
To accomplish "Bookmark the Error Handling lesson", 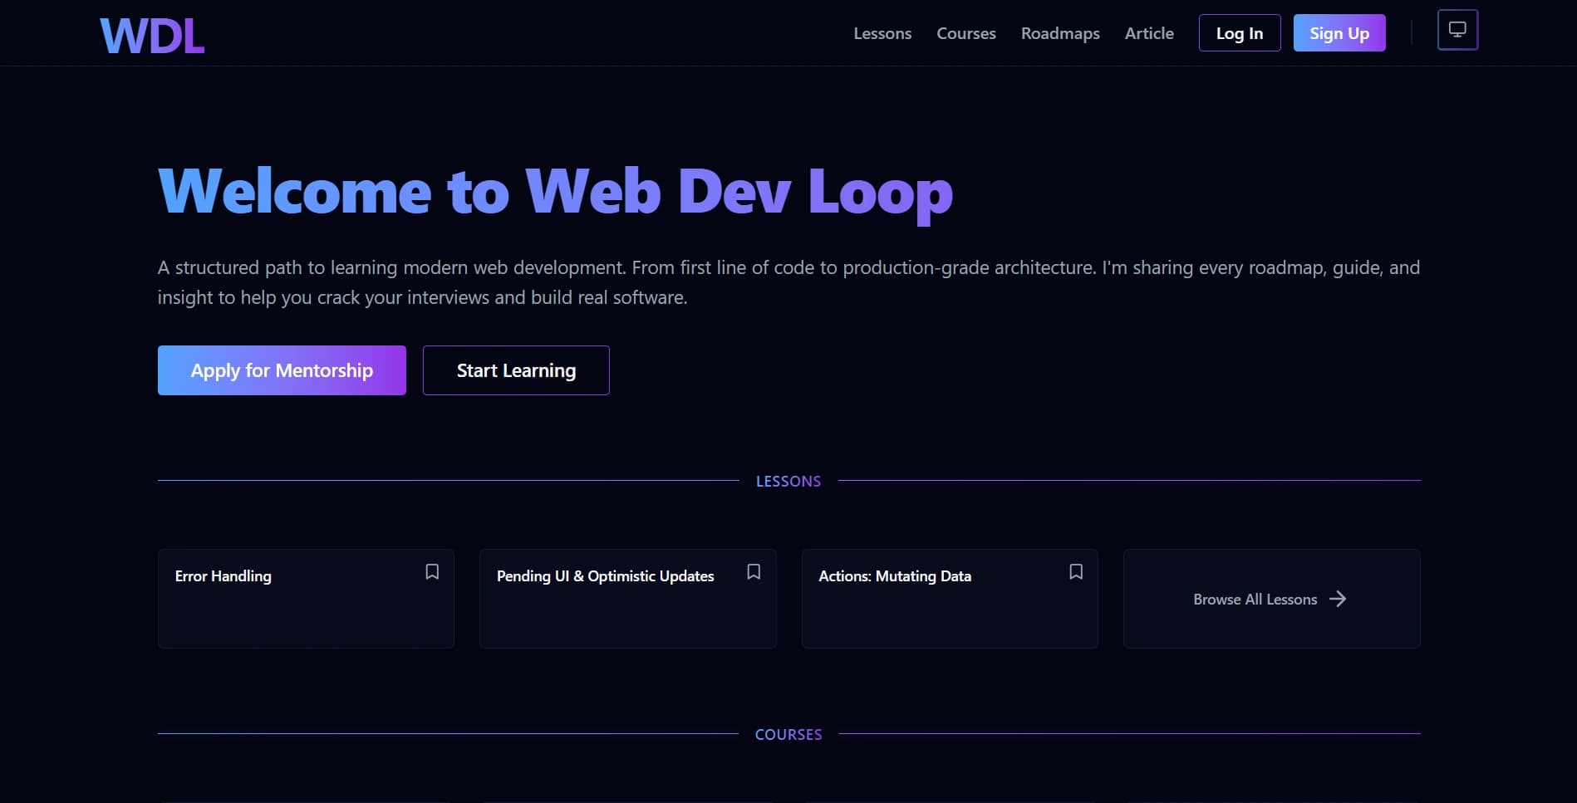I will click(x=432, y=571).
